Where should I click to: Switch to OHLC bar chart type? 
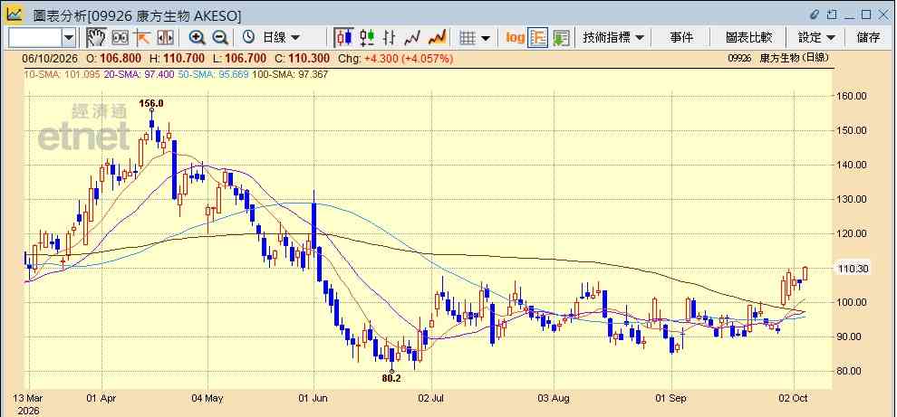[x=390, y=38]
